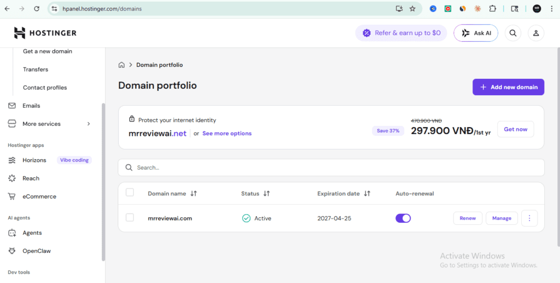Open the Emails section label
The height and width of the screenshot is (283, 560).
[31, 106]
